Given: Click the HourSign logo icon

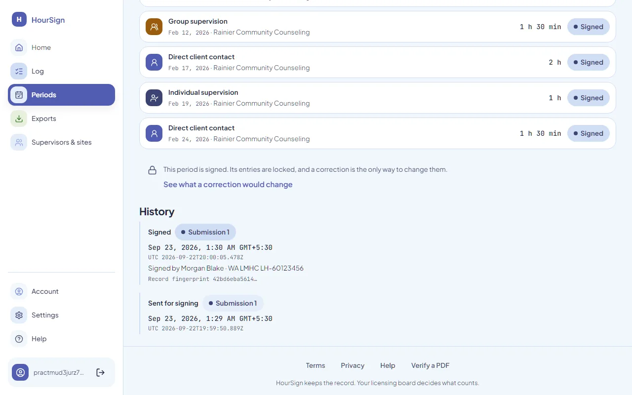Looking at the screenshot, I should pos(19,20).
